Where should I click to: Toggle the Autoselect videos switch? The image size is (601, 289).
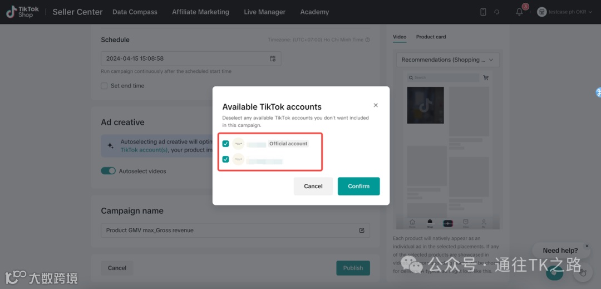click(108, 171)
